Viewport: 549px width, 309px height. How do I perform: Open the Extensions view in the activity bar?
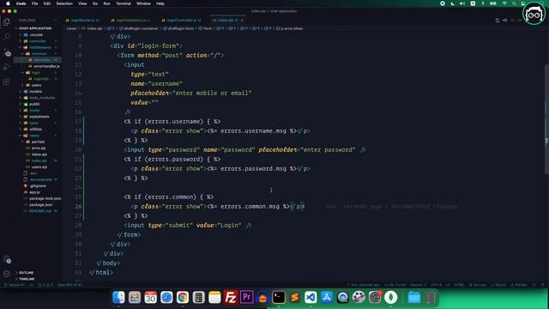(7, 82)
